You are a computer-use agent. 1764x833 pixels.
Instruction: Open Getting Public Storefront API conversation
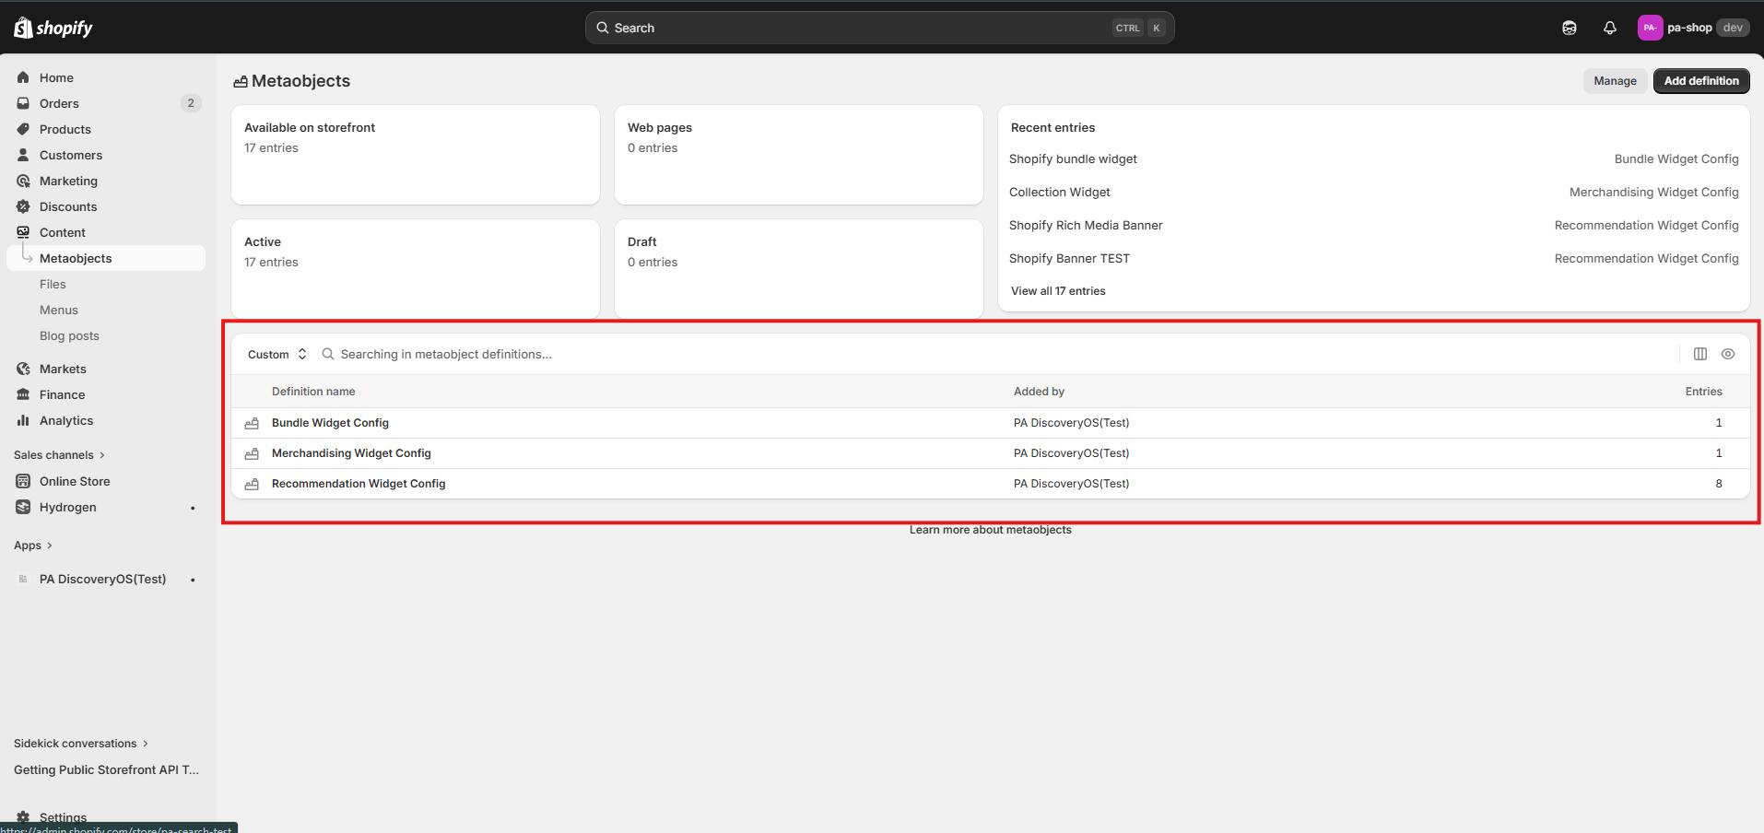[x=106, y=770]
